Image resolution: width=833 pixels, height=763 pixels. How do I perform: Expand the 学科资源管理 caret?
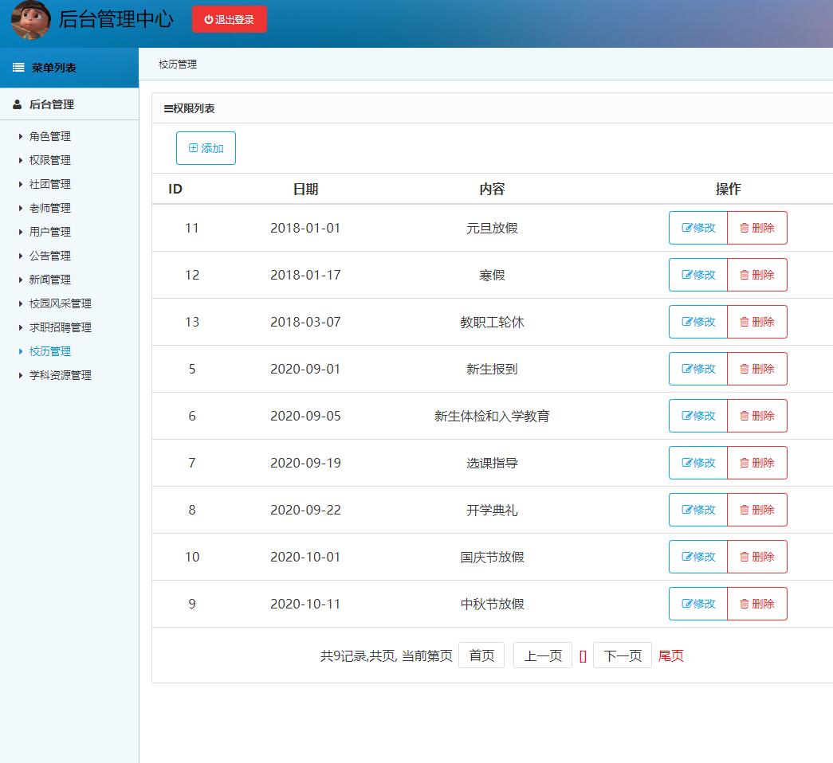(x=21, y=375)
